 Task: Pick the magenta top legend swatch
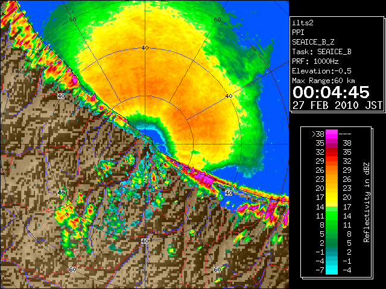[x=332, y=134]
